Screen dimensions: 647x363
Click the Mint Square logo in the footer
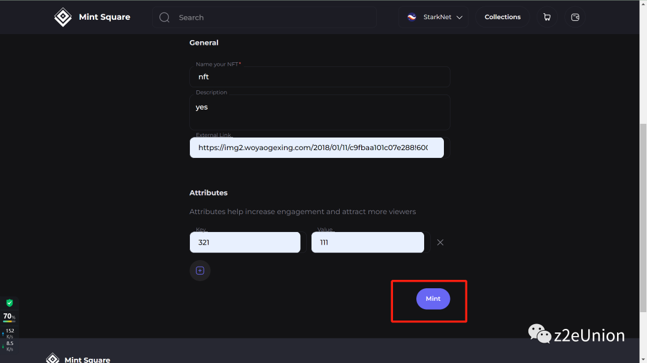pos(53,358)
